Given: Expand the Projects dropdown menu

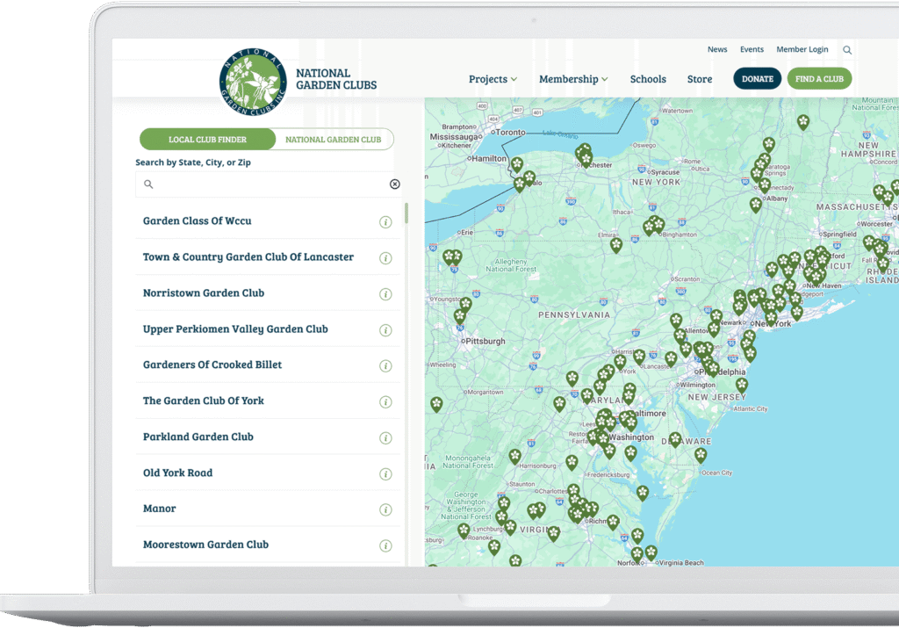Looking at the screenshot, I should tap(493, 79).
